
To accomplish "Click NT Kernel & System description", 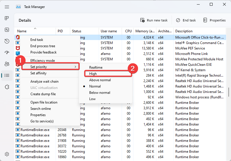I will point(190,70).
